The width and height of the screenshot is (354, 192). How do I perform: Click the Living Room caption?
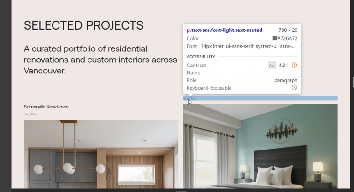coord(31,114)
